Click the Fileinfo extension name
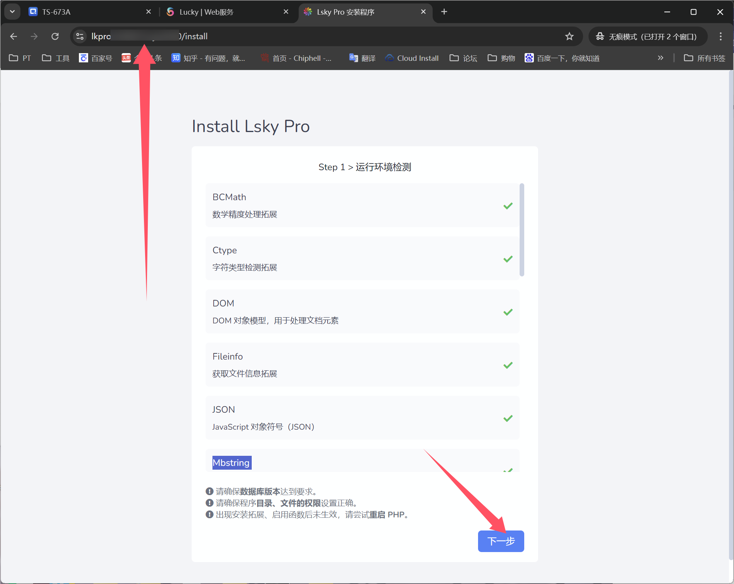The height and width of the screenshot is (584, 734). (x=228, y=356)
